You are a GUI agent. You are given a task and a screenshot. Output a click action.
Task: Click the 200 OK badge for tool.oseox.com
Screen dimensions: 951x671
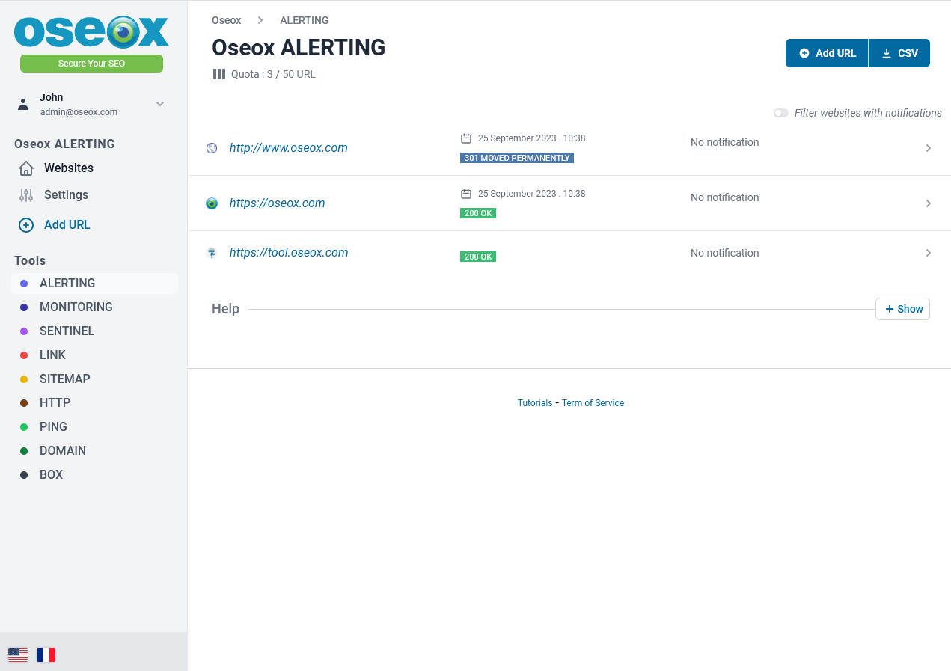478,257
